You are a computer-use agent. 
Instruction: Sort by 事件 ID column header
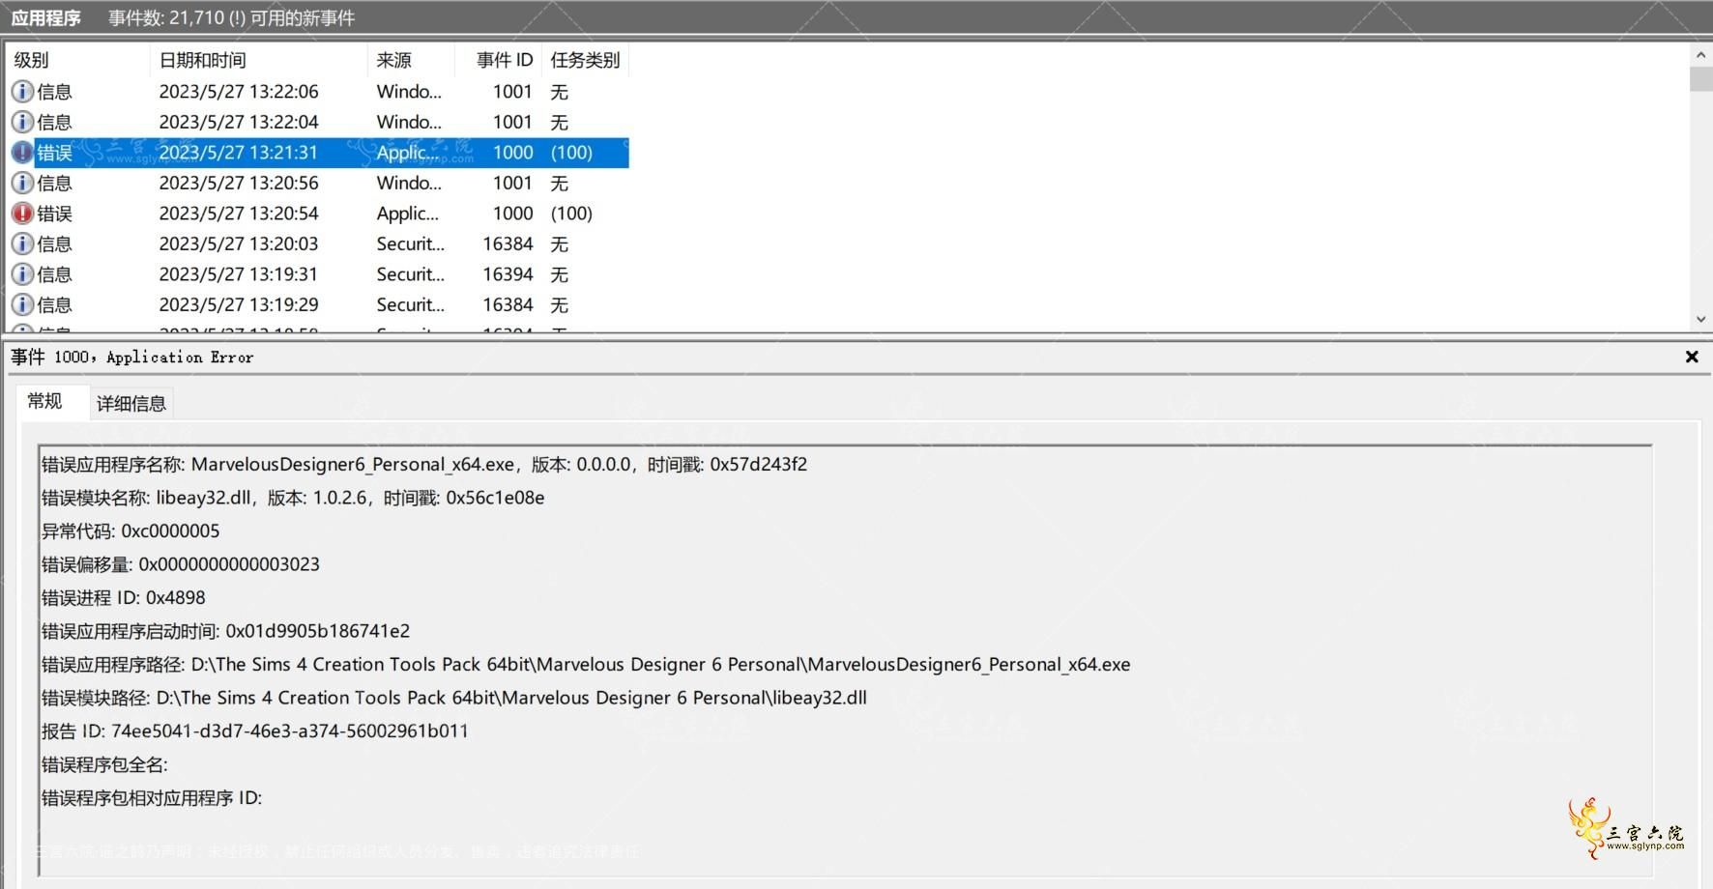click(498, 60)
